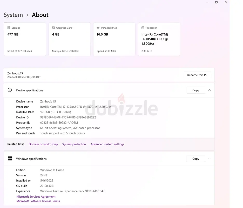Open the System protection link
Image resolution: width=243 pixels, height=208 pixels.
74,144
